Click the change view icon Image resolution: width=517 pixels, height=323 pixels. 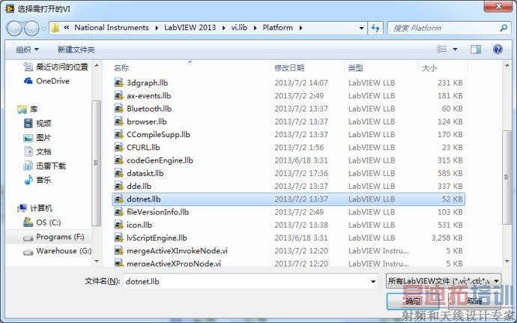441,49
